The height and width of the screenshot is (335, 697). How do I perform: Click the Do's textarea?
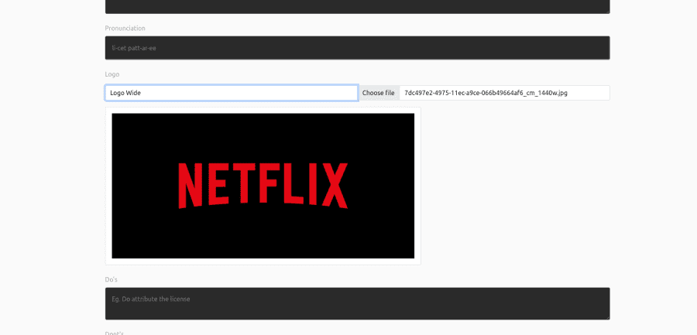coord(357,303)
